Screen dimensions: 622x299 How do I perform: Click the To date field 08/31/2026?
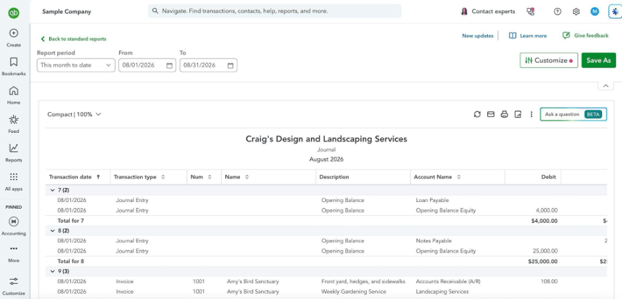pyautogui.click(x=208, y=65)
